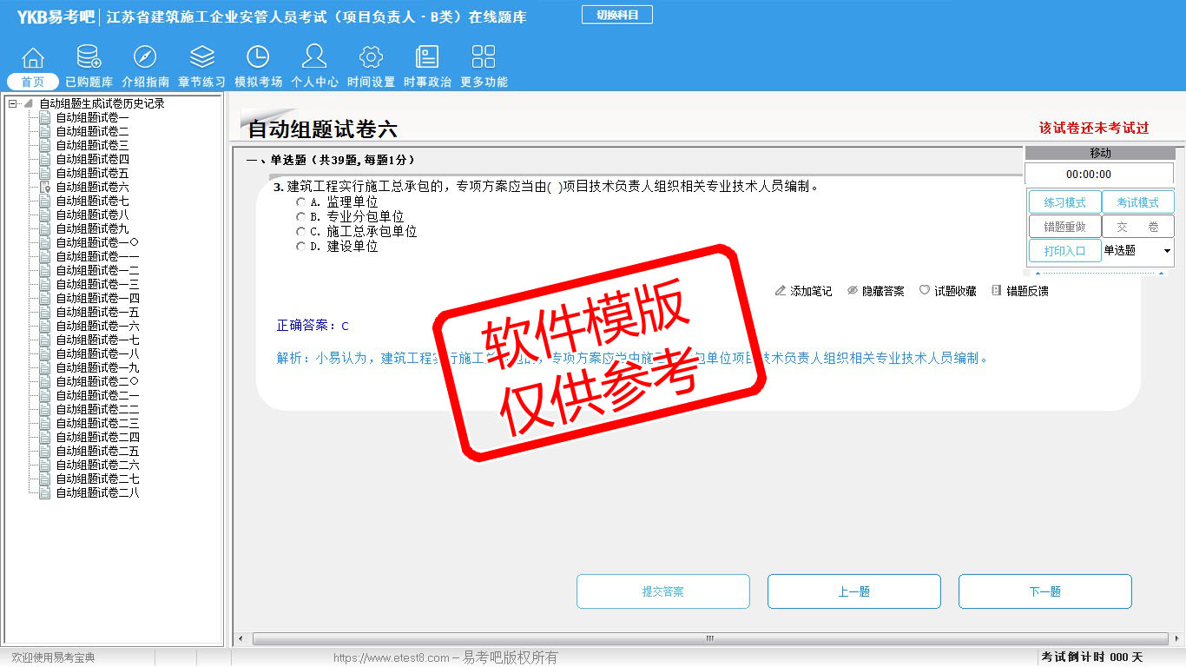Switch to 练习模式
The height and width of the screenshot is (667, 1186).
[1064, 202]
